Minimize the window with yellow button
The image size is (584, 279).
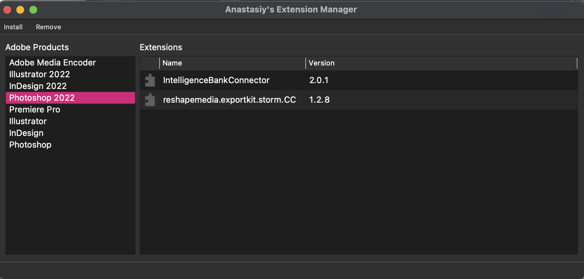[20, 10]
